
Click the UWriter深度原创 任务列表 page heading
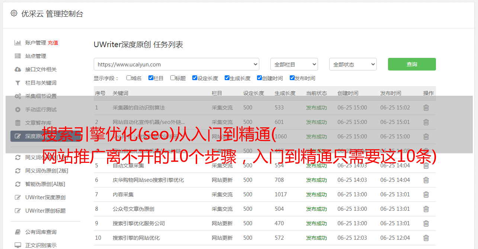tap(138, 45)
